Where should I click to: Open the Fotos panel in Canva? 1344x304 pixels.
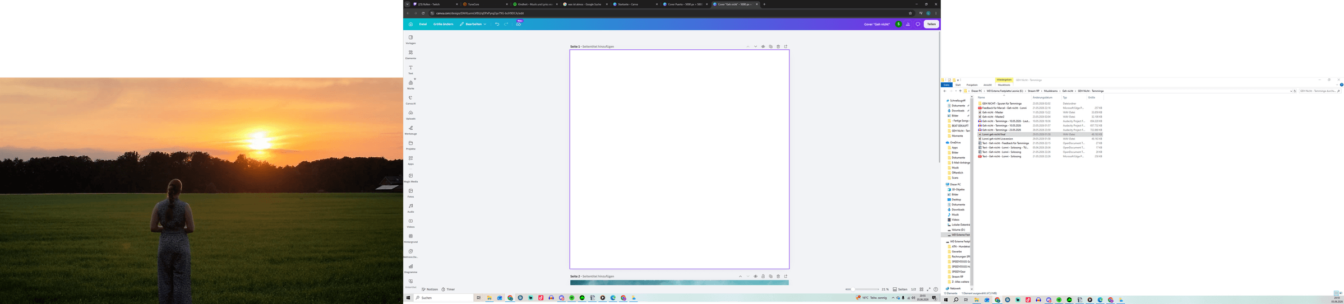(x=410, y=193)
